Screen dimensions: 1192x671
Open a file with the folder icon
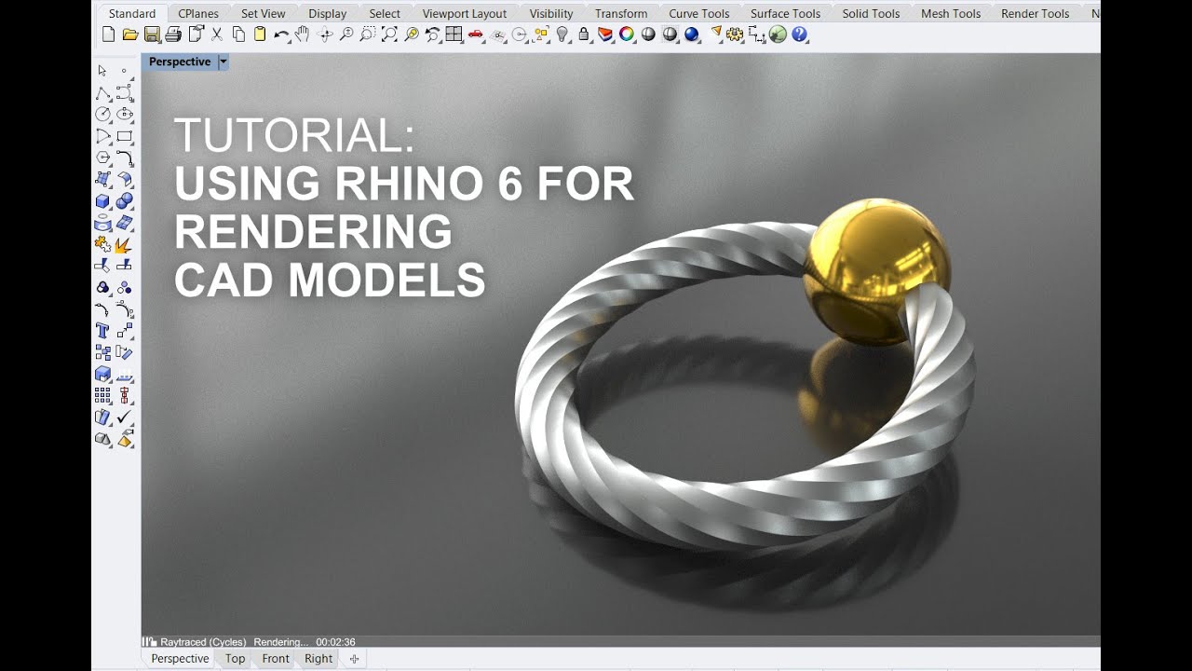click(129, 34)
